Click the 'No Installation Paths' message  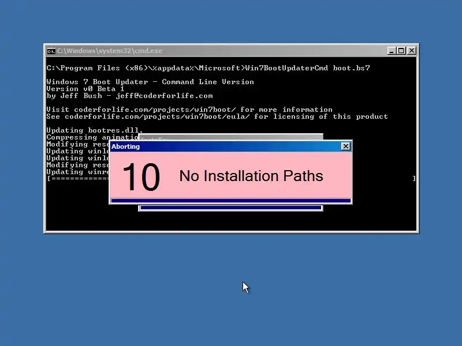pyautogui.click(x=251, y=176)
